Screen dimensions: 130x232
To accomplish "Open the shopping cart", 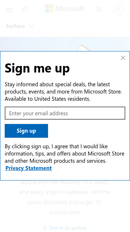I will click(x=99, y=9).
